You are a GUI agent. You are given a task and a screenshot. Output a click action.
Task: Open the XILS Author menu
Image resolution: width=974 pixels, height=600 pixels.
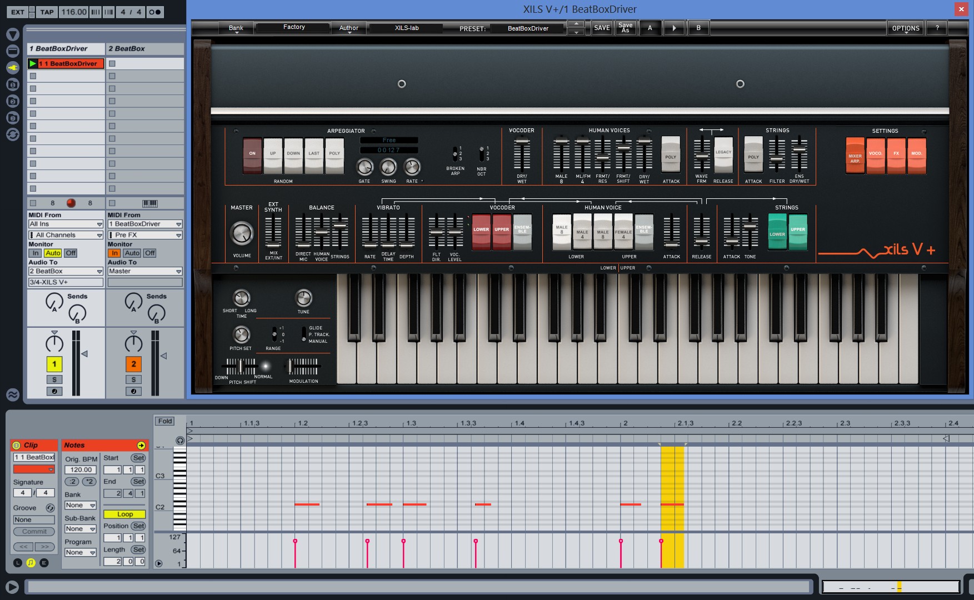(348, 28)
